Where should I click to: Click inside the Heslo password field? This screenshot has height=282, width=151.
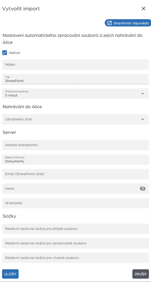click(67, 189)
